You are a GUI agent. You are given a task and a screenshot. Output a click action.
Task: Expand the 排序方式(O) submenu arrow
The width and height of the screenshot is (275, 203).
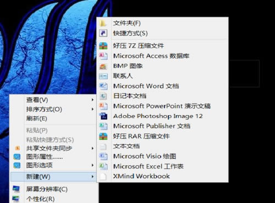(x=92, y=109)
